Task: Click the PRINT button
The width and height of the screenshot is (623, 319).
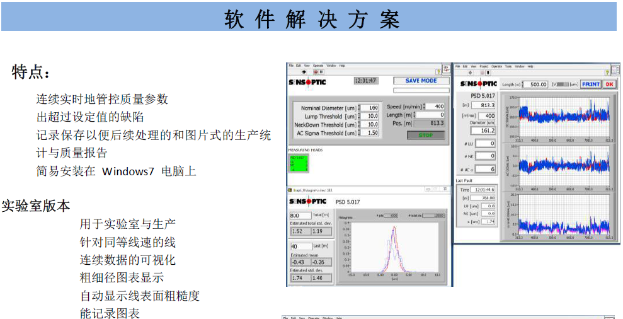Action: pyautogui.click(x=590, y=84)
